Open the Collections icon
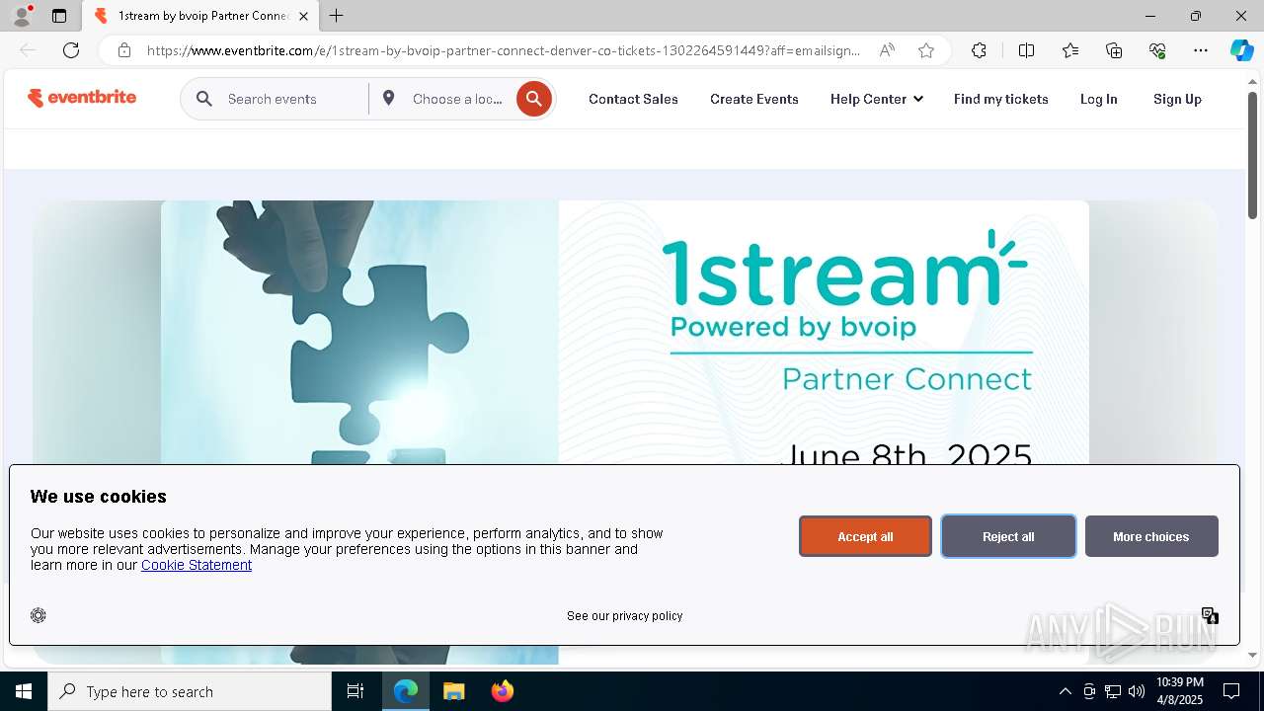Image resolution: width=1264 pixels, height=711 pixels. tap(1114, 50)
